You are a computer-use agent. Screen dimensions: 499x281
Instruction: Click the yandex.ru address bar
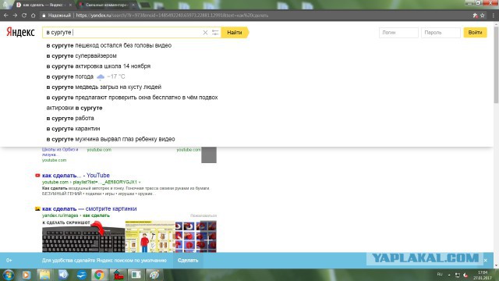pos(255,16)
